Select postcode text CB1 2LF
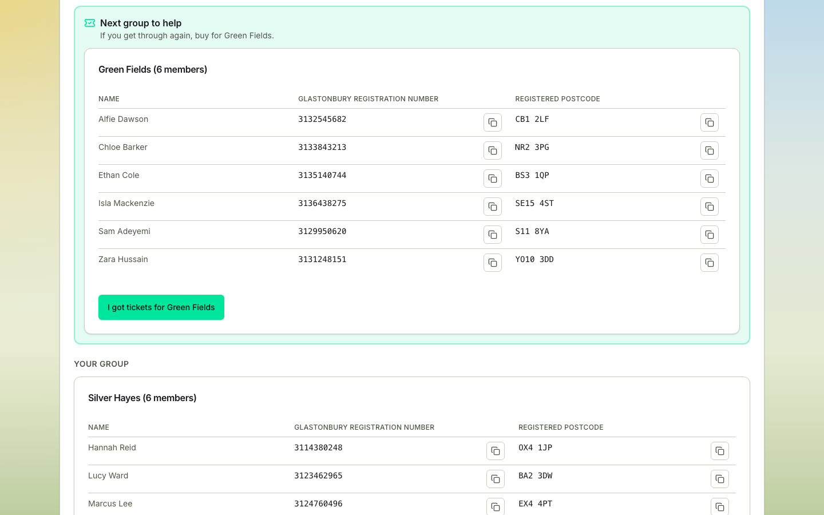824x515 pixels. [532, 119]
